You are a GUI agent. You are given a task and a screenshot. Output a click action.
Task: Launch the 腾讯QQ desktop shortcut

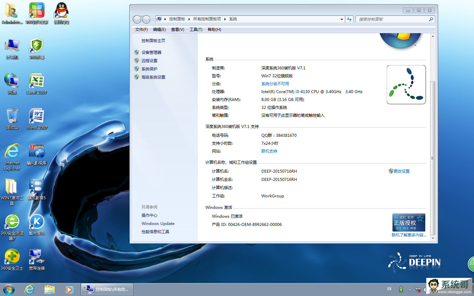pos(62,13)
